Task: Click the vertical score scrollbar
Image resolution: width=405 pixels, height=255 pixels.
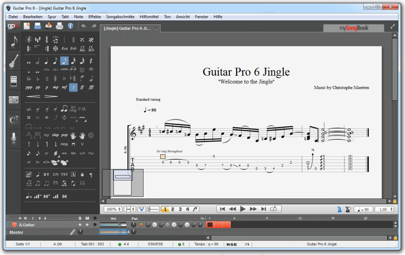Action: click(394, 70)
